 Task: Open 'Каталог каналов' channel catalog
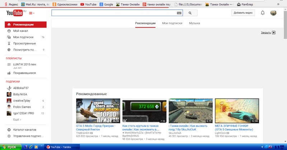tap(25, 129)
